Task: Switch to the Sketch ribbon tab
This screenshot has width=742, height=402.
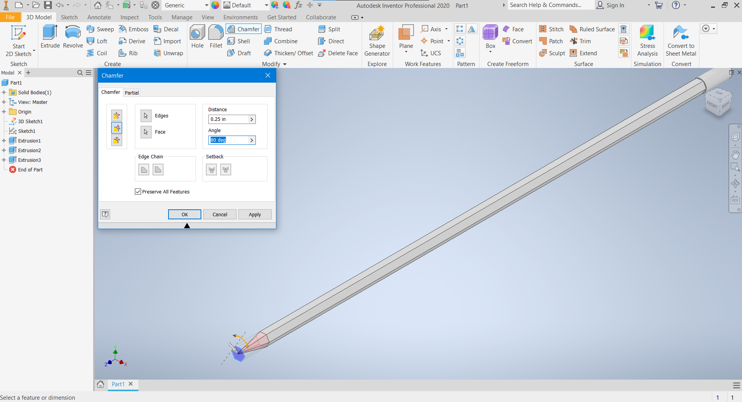Action: pos(69,17)
